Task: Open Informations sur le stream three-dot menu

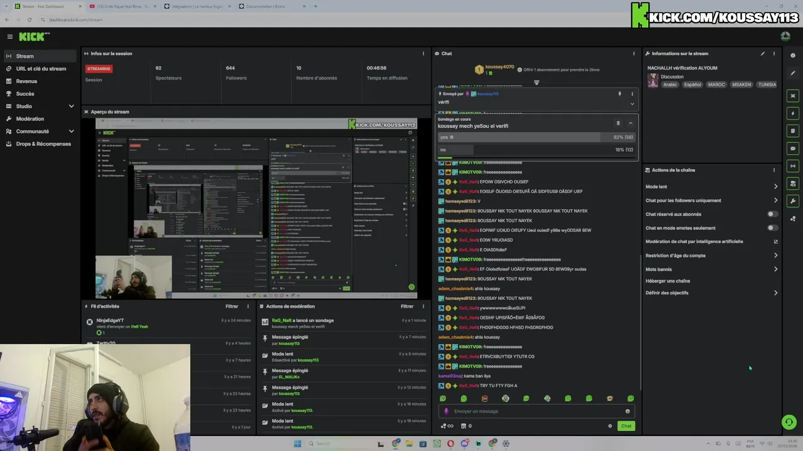Action: [774, 53]
